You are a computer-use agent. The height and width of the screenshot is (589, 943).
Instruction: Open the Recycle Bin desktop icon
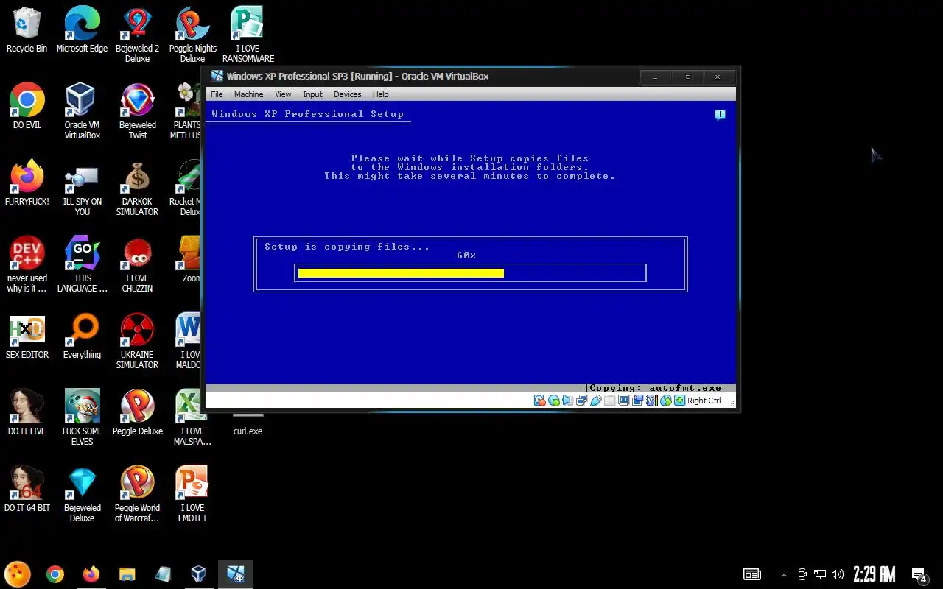coord(27,30)
